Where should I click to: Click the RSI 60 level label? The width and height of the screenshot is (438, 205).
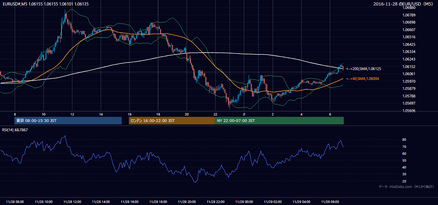(404, 153)
